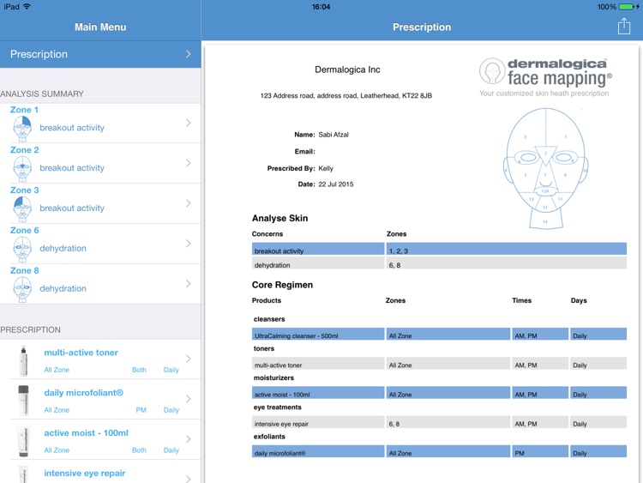This screenshot has width=643, height=483.
Task: Click multi-active toner in Core Regimen table
Action: coord(439,363)
